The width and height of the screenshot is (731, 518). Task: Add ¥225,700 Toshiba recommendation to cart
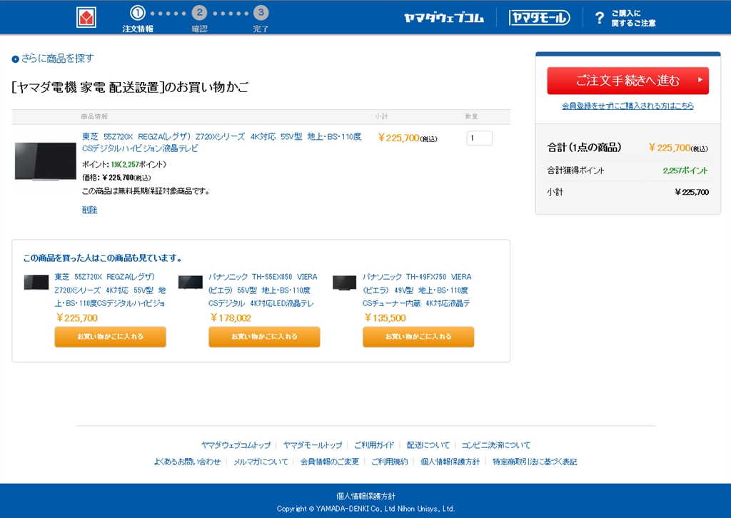[x=110, y=336]
